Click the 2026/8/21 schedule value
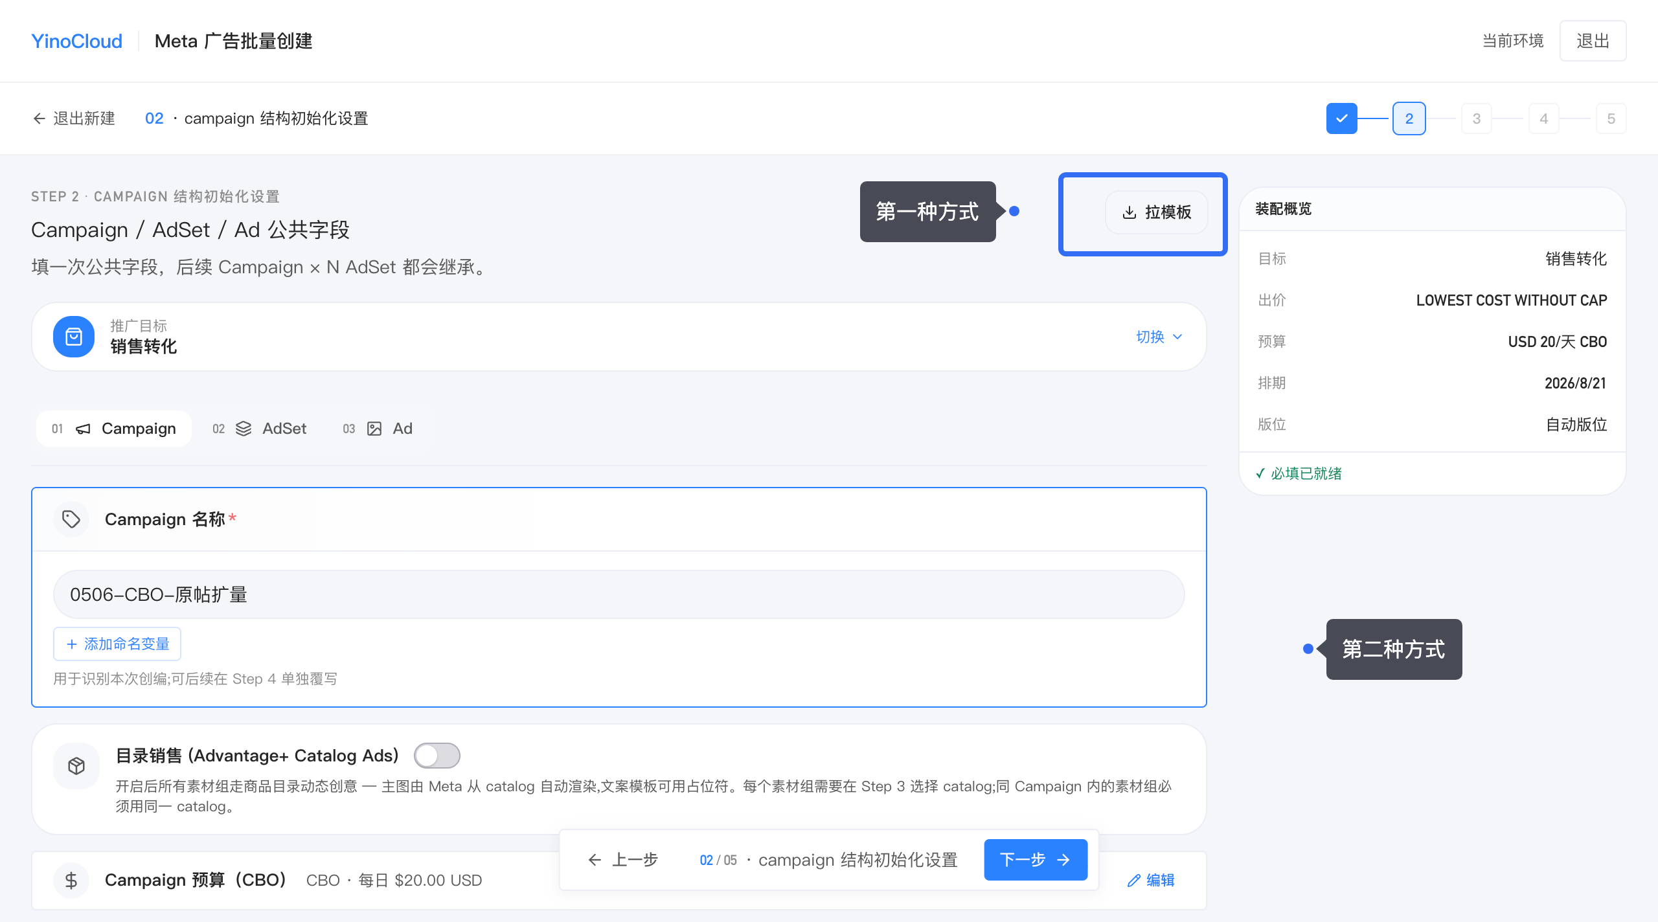The height and width of the screenshot is (922, 1658). pyautogui.click(x=1576, y=383)
